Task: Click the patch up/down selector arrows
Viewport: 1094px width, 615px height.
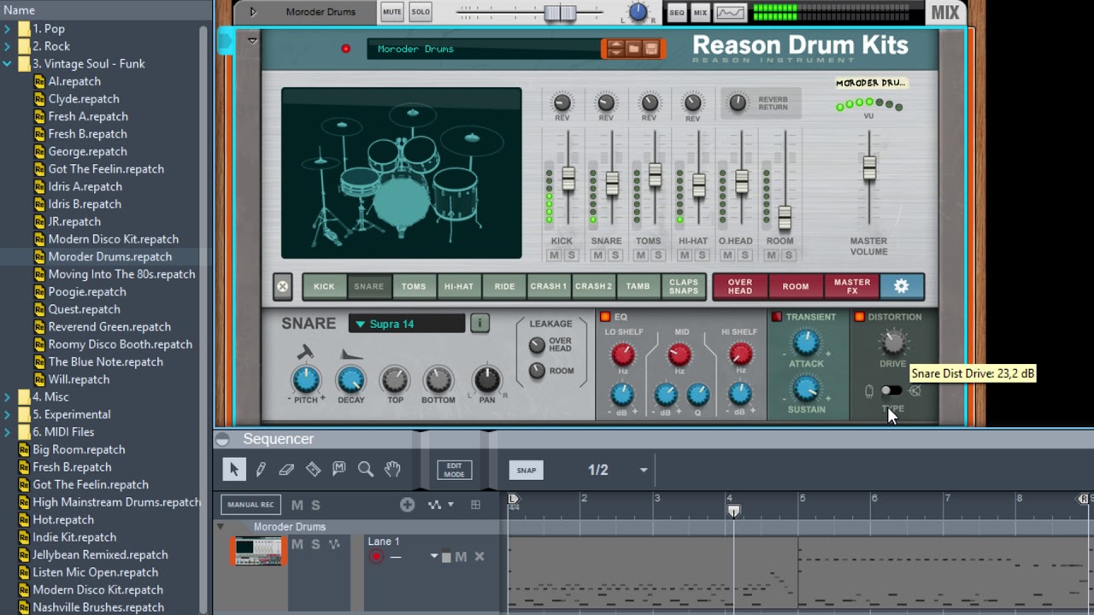Action: coord(615,49)
